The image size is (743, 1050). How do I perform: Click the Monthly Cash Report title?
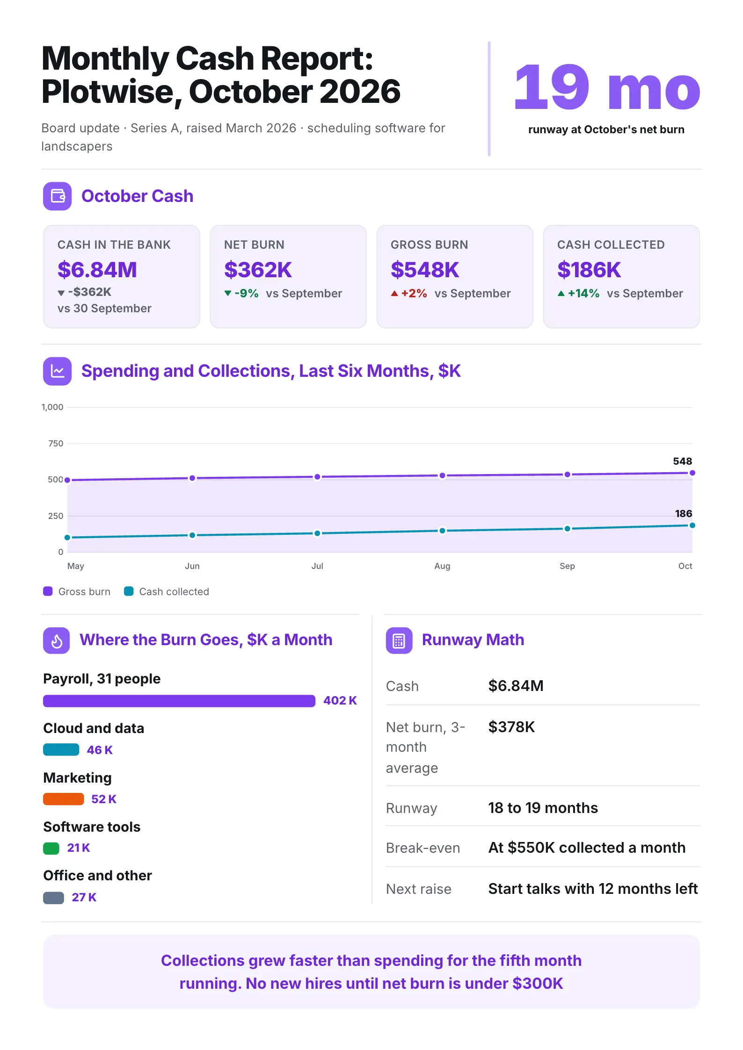coord(221,75)
